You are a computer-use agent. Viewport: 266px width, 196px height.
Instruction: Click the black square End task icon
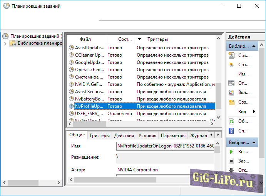click(x=231, y=161)
